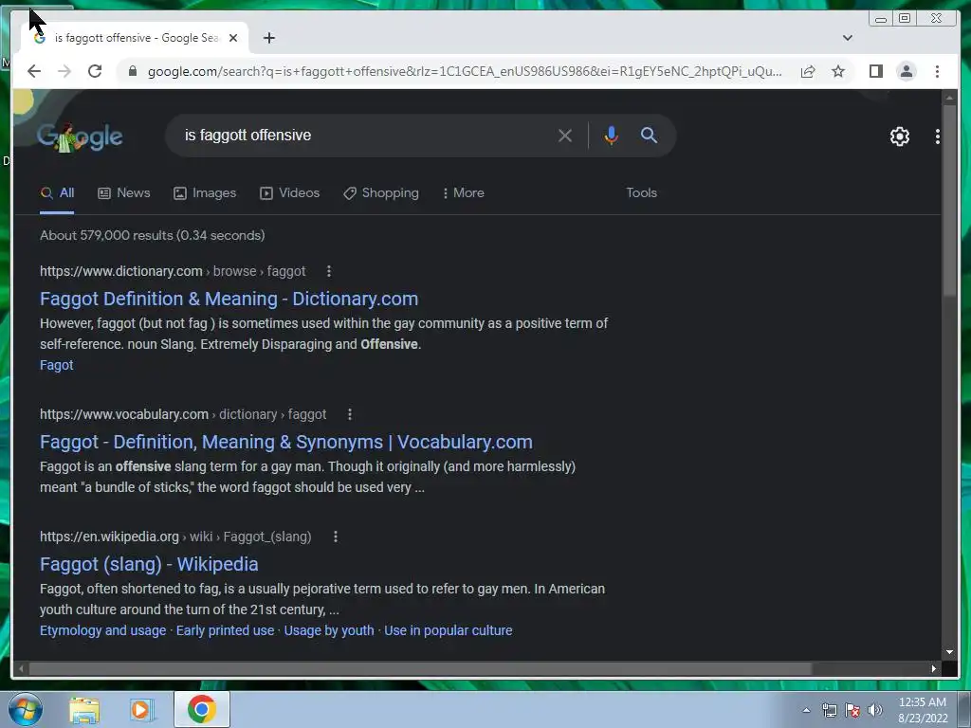
Task: Click Chrome icon on taskbar
Action: (202, 709)
